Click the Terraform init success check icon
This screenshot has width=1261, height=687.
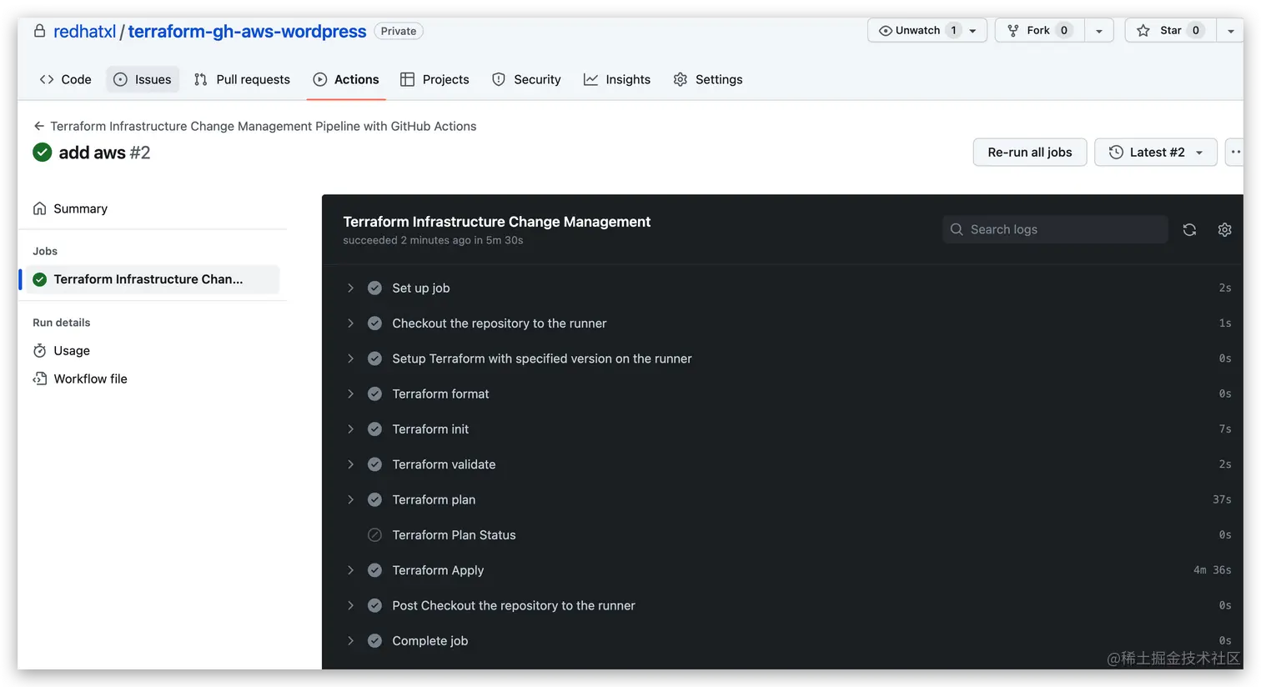(375, 429)
